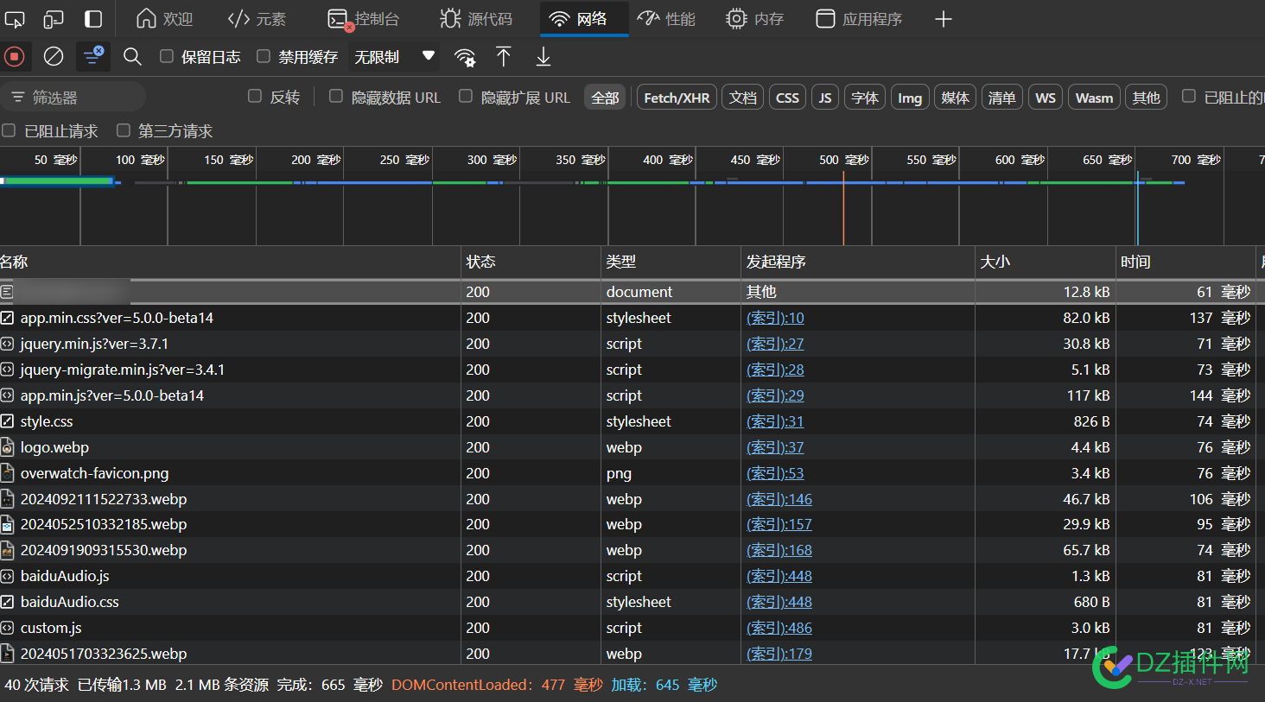Click script icon beside jquery.min.js
The image size is (1265, 702).
7,344
